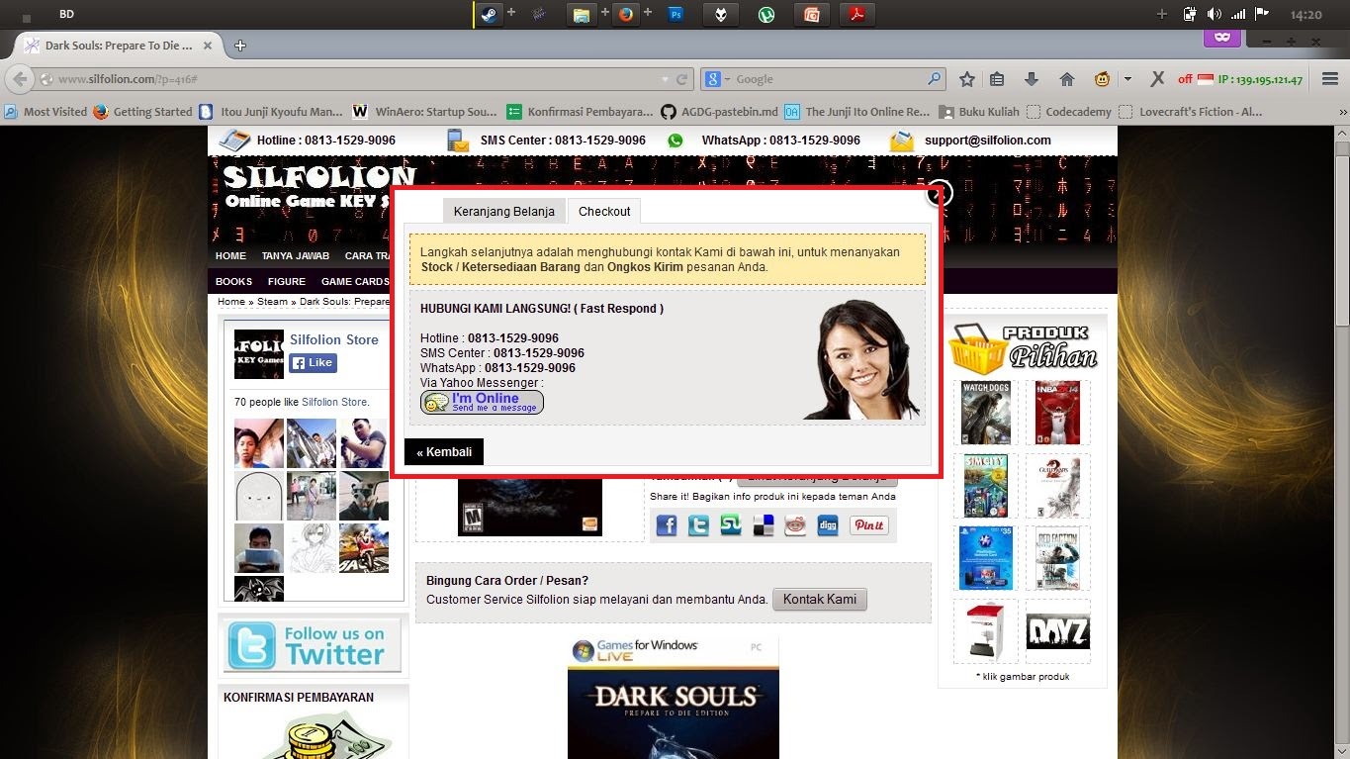Click the Home breadcrumb link

coord(231,301)
